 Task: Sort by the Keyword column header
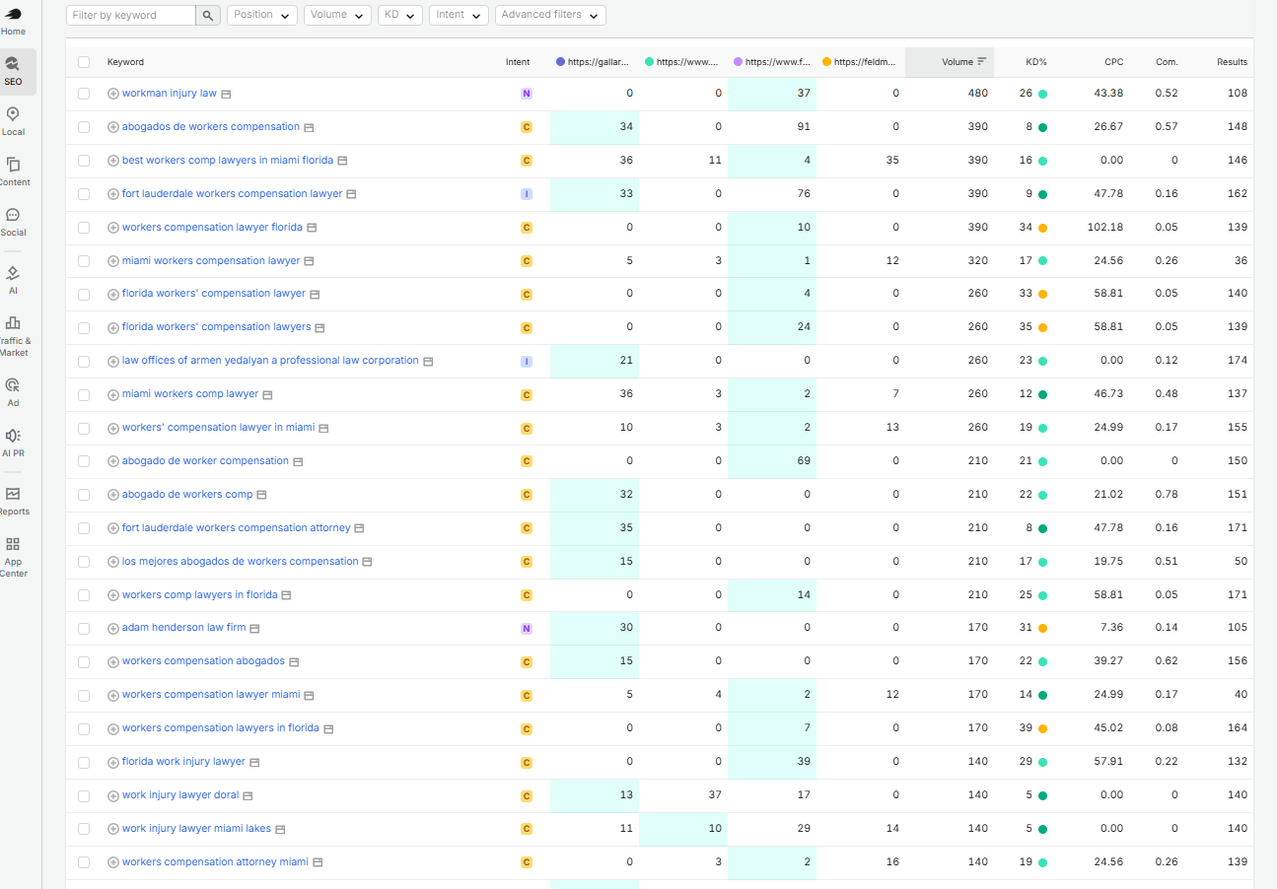[x=125, y=62]
